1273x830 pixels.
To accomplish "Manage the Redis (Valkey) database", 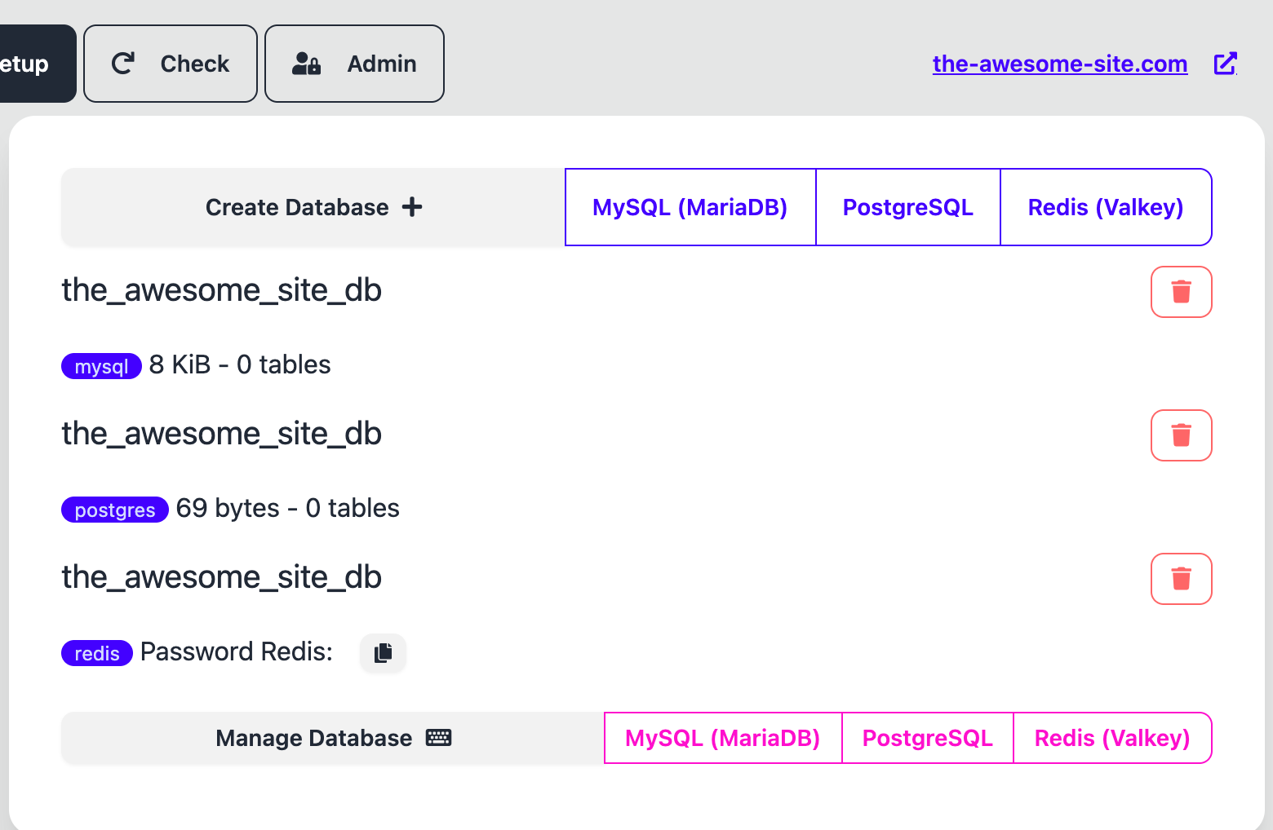I will pos(1111,738).
